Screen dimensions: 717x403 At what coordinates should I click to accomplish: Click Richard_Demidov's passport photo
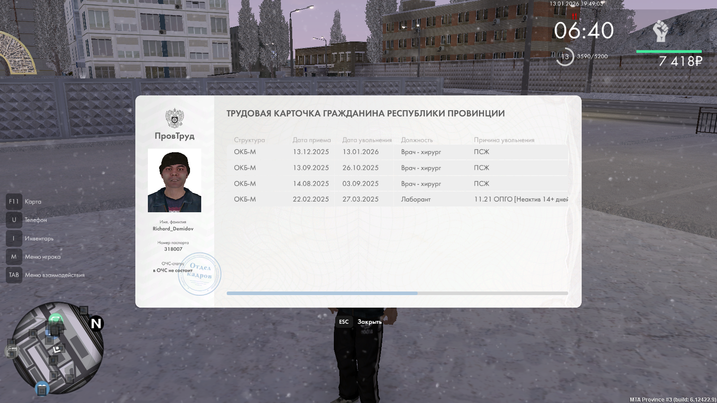point(174,180)
